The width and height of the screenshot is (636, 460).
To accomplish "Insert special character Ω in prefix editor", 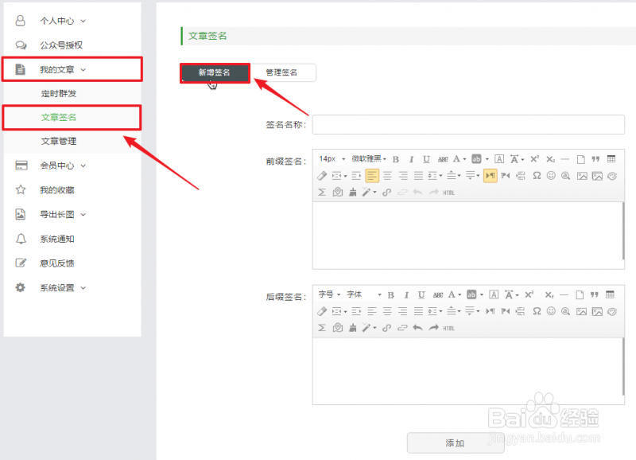I will click(x=536, y=176).
